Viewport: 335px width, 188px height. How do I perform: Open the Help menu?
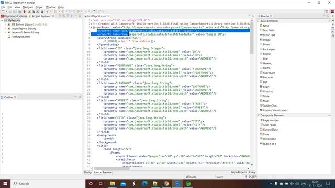(x=61, y=7)
